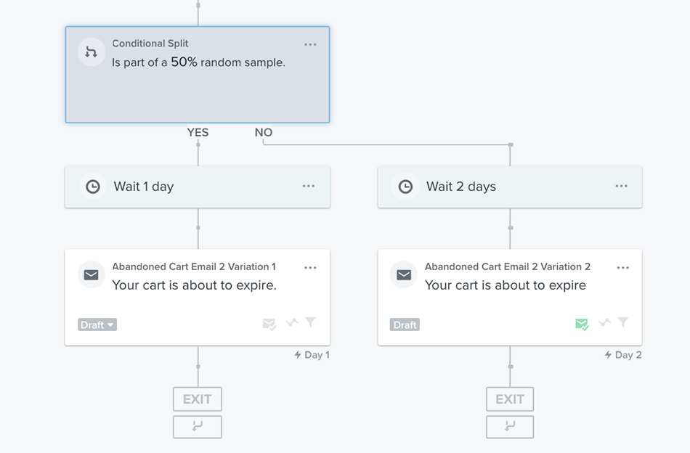The height and width of the screenshot is (453, 690).
Task: Click the branch icon below the left EXIT
Action: (197, 427)
